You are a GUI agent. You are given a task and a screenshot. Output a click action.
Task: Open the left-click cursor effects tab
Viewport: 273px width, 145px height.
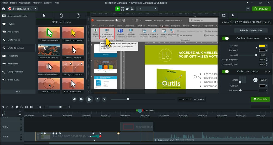click(x=61, y=16)
